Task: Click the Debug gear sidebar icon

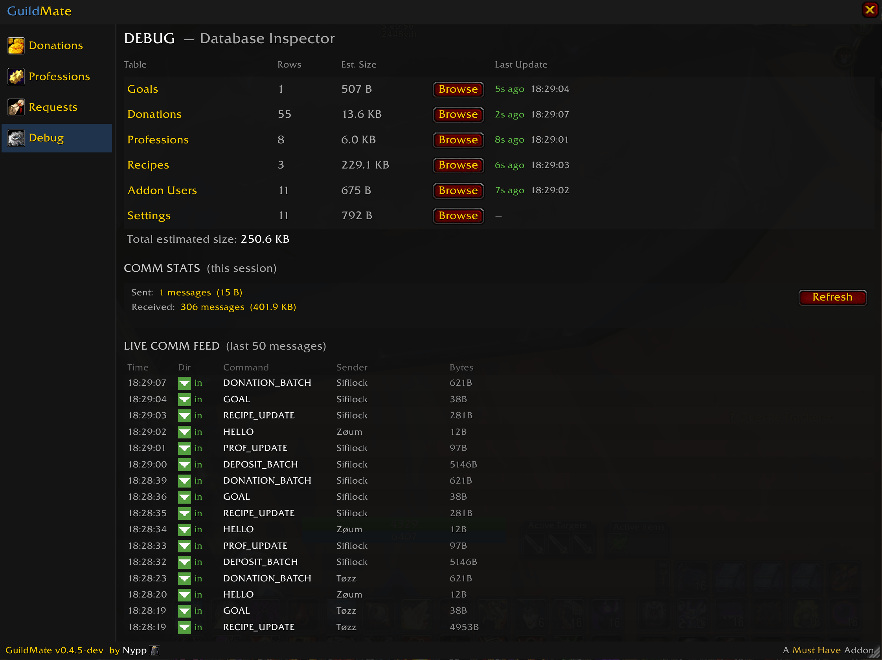Action: click(x=16, y=138)
